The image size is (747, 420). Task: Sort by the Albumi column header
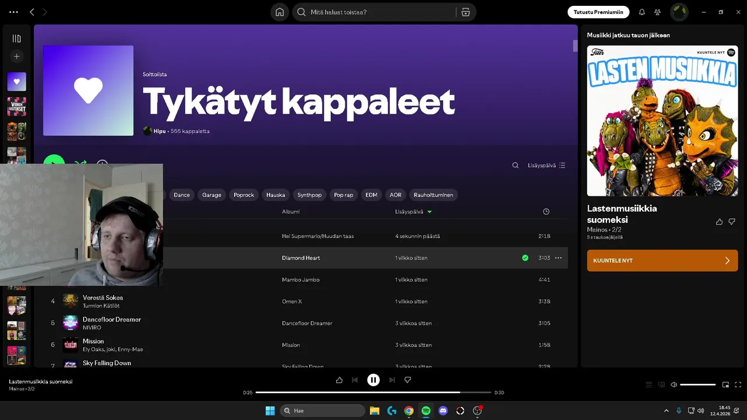pyautogui.click(x=291, y=212)
